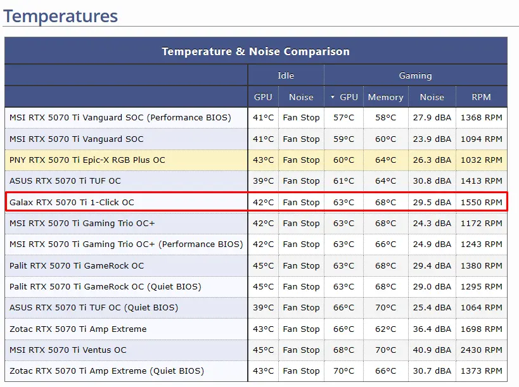Select MSI RTX 5070 Ti Ventus OC name

(68, 350)
